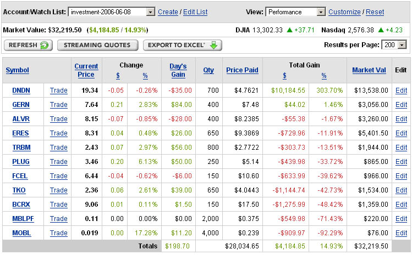Open Trade link for MOBL
Screen dimensions: 412x255
click(x=59, y=233)
